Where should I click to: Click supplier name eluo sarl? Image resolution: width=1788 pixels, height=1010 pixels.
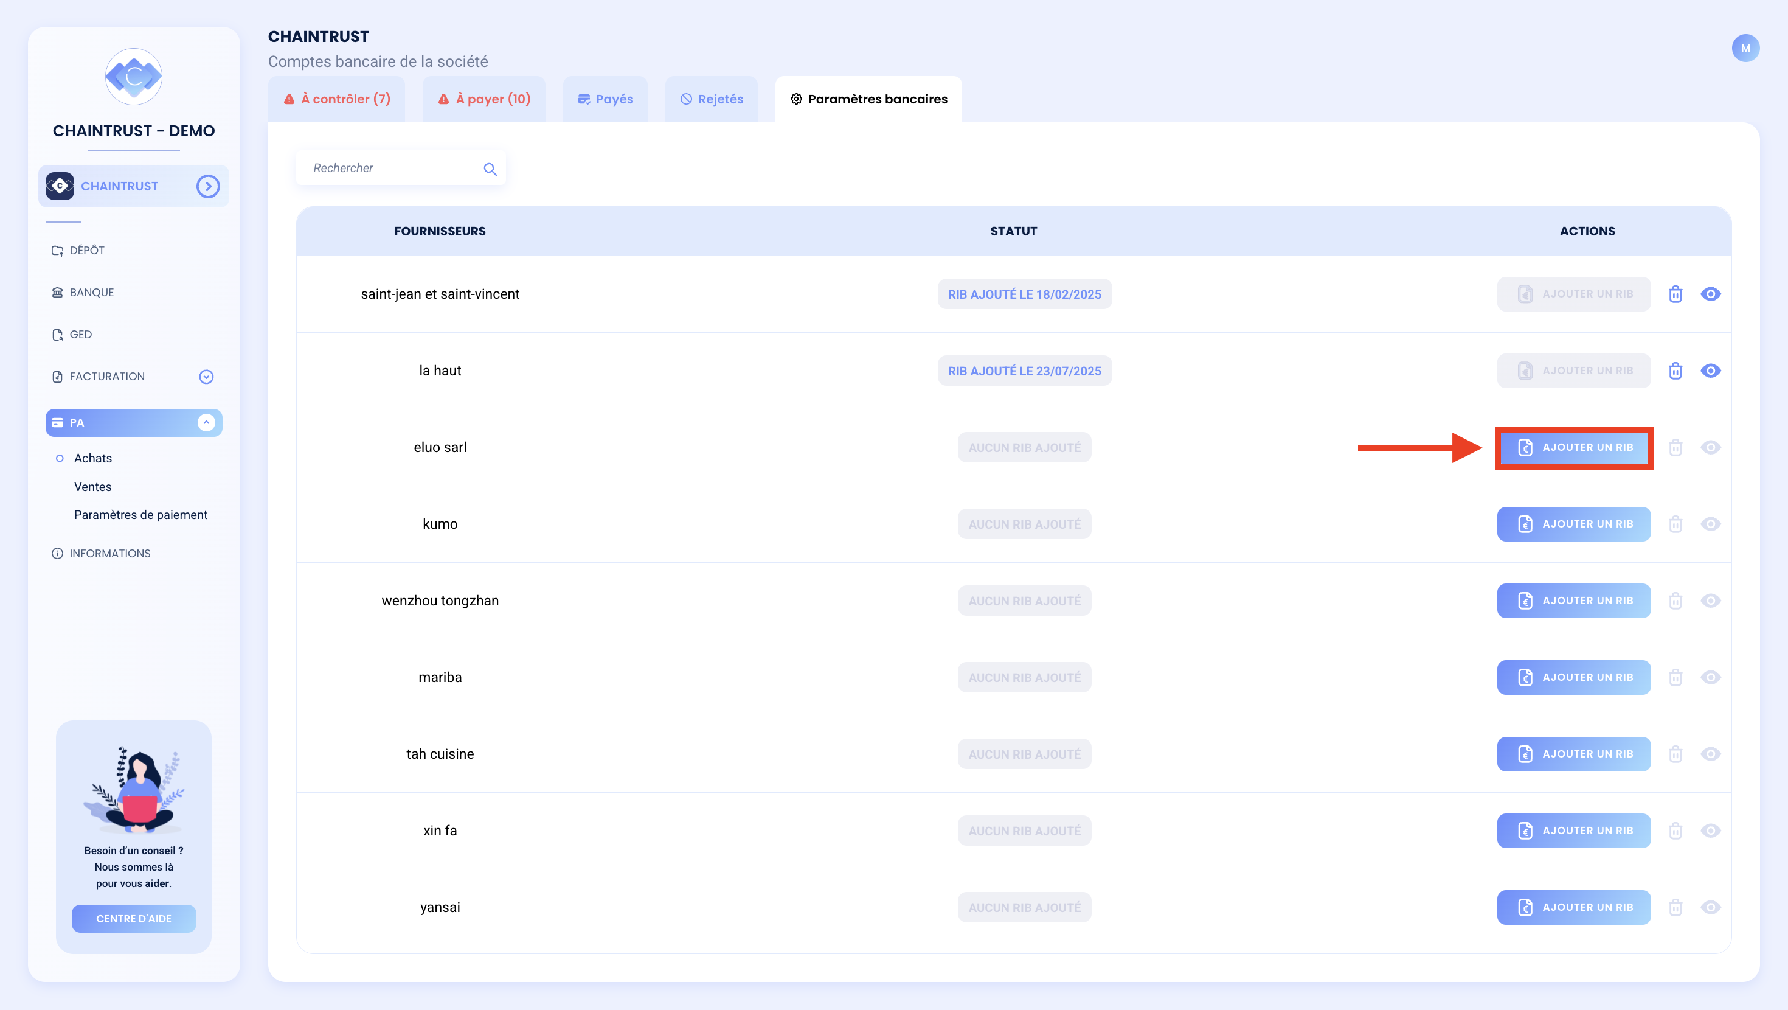pyautogui.click(x=440, y=447)
